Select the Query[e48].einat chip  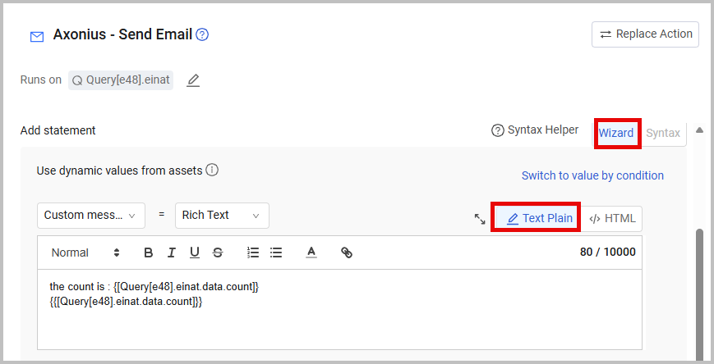(x=121, y=80)
